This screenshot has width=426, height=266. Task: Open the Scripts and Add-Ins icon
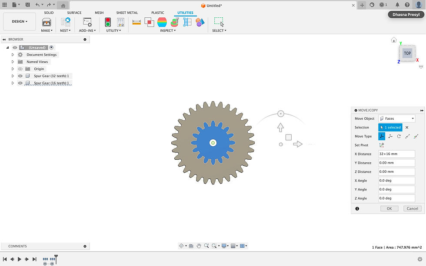click(x=87, y=22)
